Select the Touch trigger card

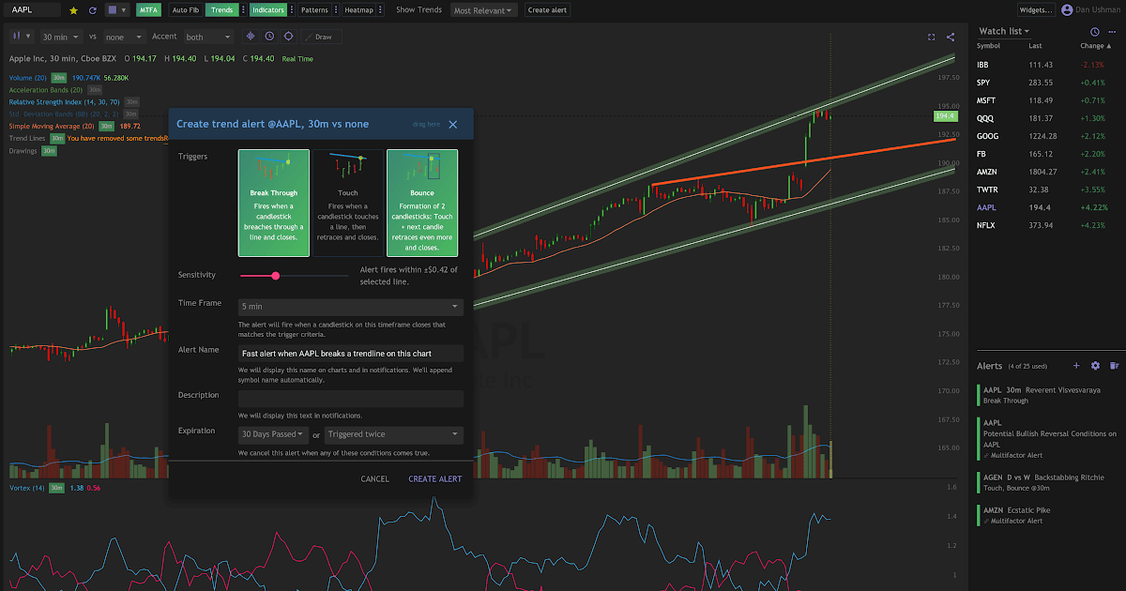tap(347, 203)
